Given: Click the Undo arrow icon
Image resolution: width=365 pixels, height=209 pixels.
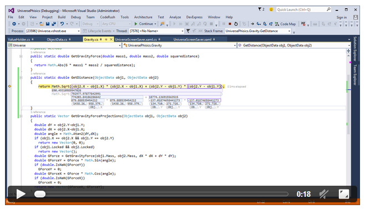Looking at the screenshot, I should pyautogui.click(x=62, y=24).
